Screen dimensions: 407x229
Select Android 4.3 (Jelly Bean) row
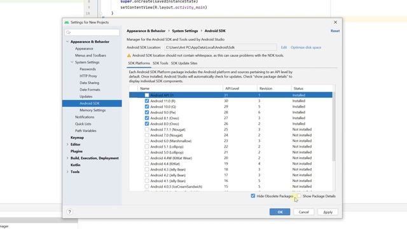click(230, 170)
